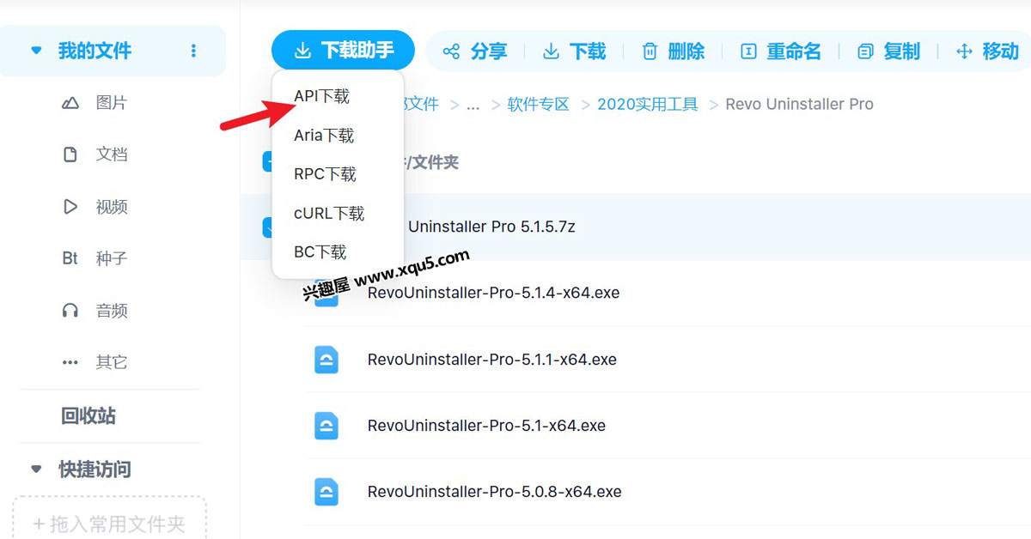Choose BC下载 from the dropdown menu

click(320, 251)
